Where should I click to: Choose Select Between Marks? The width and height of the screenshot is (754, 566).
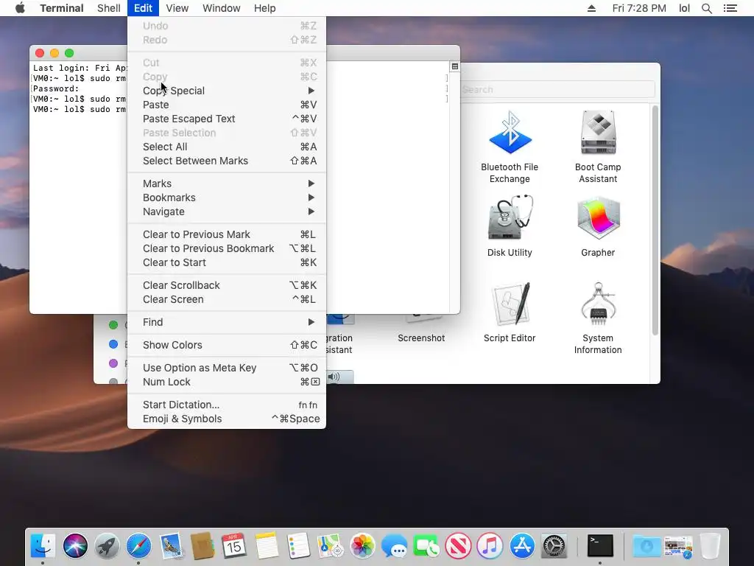pyautogui.click(x=227, y=161)
